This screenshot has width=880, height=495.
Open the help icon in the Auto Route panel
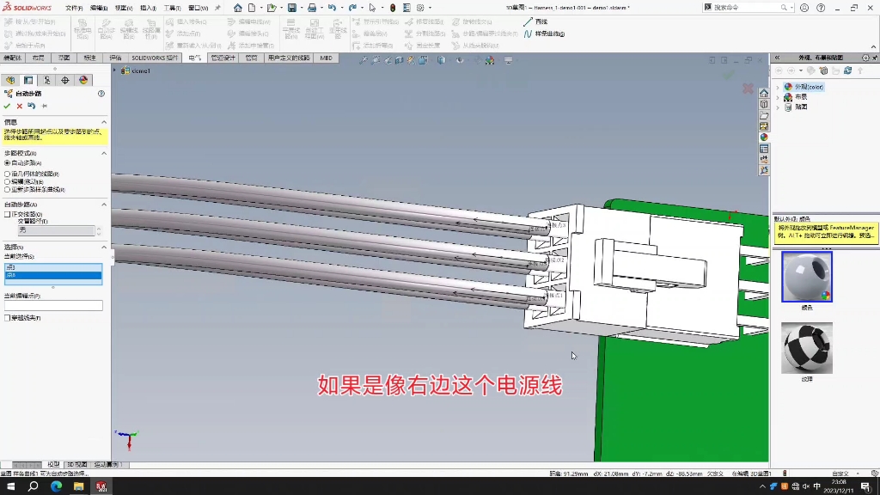tap(101, 94)
